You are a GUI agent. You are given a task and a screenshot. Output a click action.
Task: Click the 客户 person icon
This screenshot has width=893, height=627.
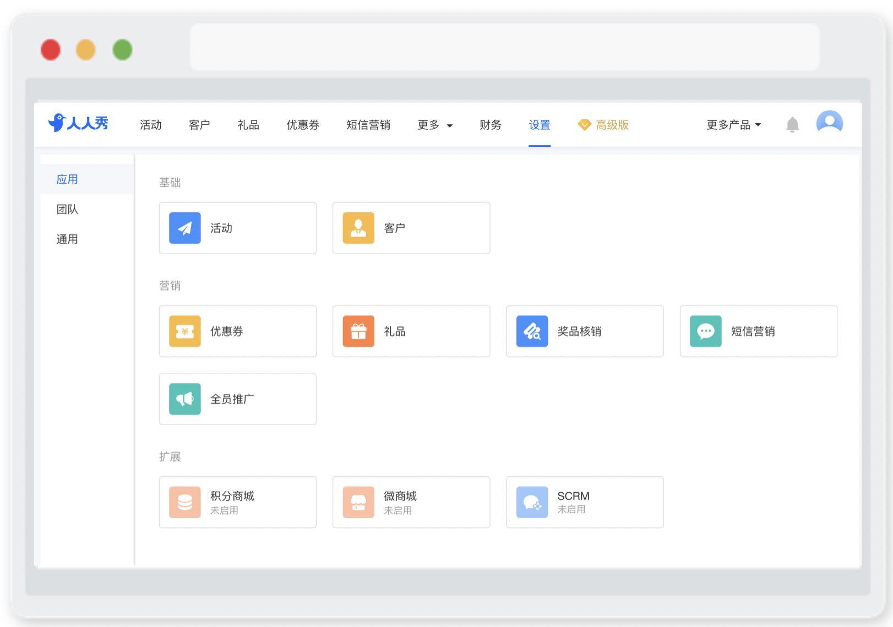click(358, 228)
